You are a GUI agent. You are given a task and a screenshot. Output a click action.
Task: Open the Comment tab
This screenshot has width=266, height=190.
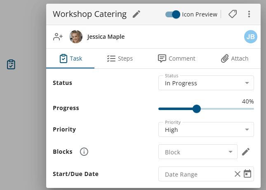[177, 59]
